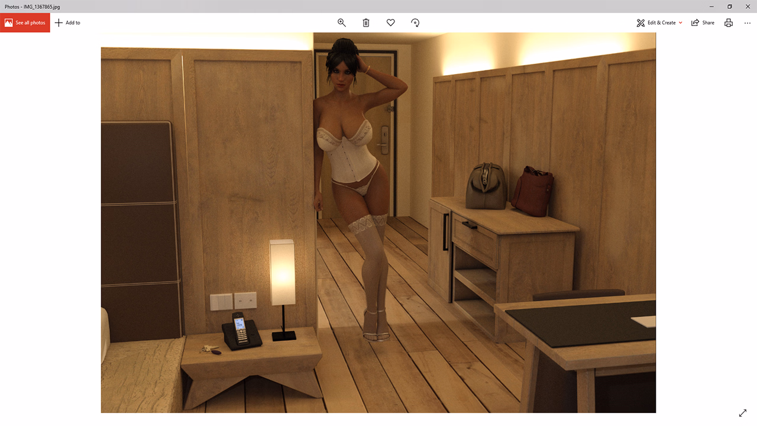Delete IMG_1367865.jpg using the trash icon
This screenshot has height=426, width=757.
click(366, 22)
